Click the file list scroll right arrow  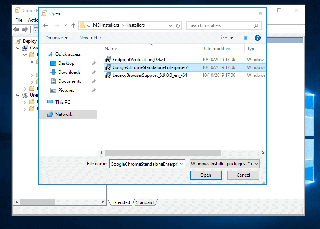(x=263, y=153)
